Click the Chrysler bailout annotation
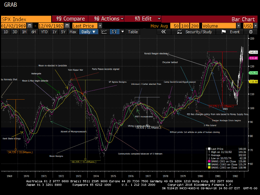The height and width of the screenshot is (195, 260). 170,62
